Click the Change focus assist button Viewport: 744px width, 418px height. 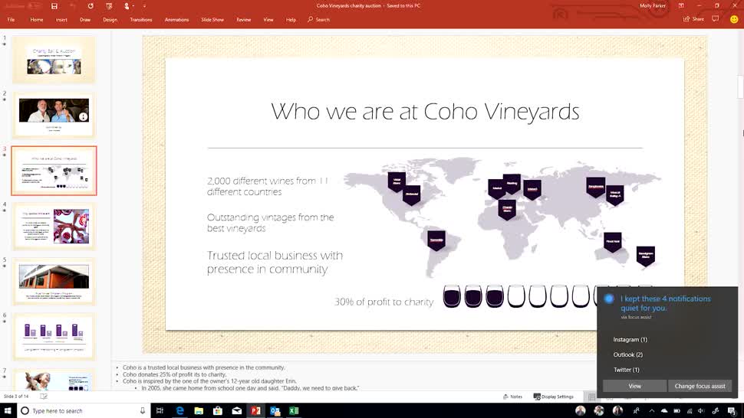[x=700, y=386]
